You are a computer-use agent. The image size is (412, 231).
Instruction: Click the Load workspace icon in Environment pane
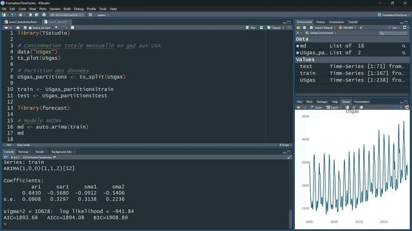(x=298, y=28)
